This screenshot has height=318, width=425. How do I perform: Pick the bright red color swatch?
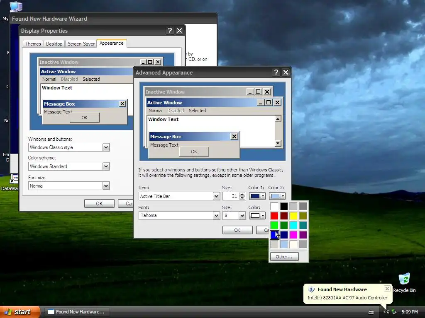[274, 216]
